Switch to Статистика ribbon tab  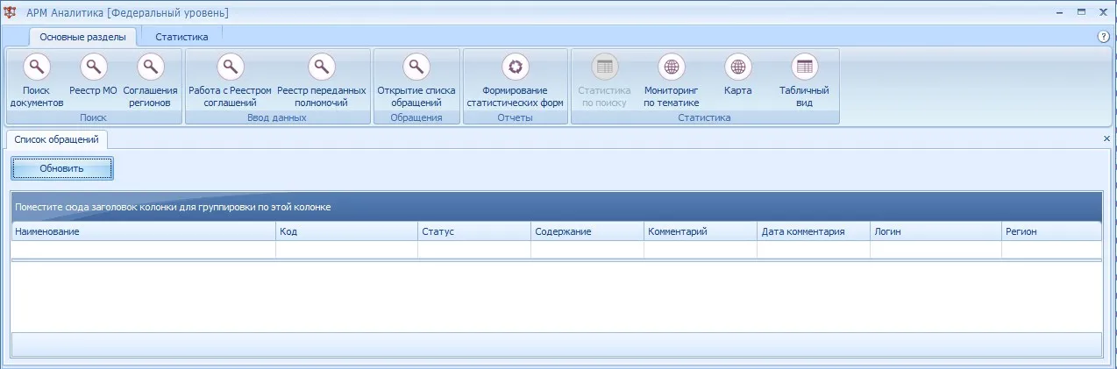click(x=181, y=37)
